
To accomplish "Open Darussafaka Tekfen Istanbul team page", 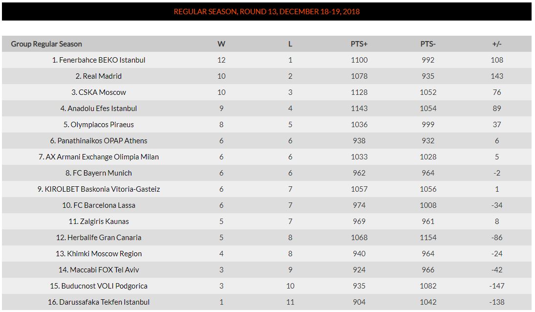I will [99, 302].
